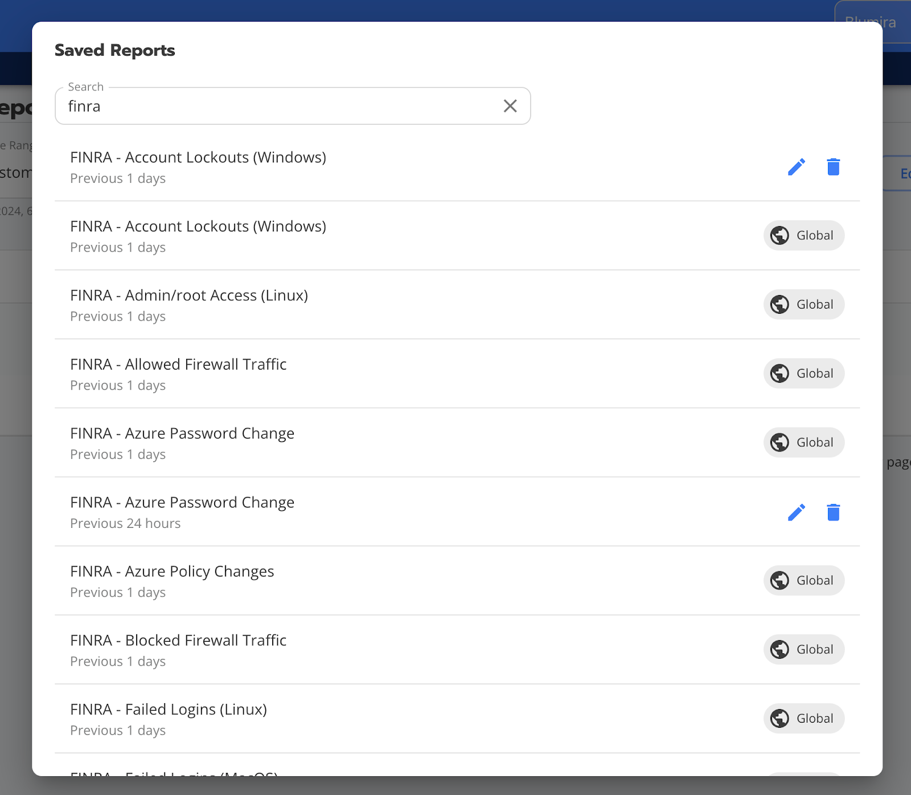Viewport: 911px width, 795px height.
Task: Click Global badge for Allowed Firewall Traffic
Action: (803, 374)
